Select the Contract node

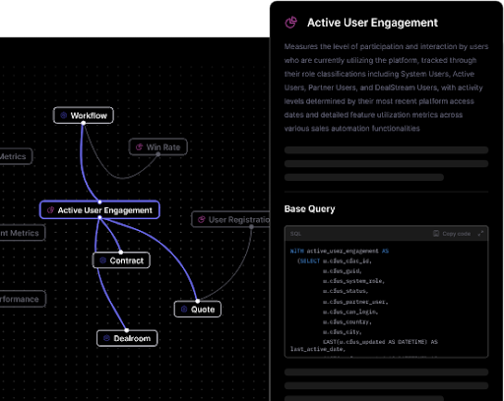pos(121,260)
